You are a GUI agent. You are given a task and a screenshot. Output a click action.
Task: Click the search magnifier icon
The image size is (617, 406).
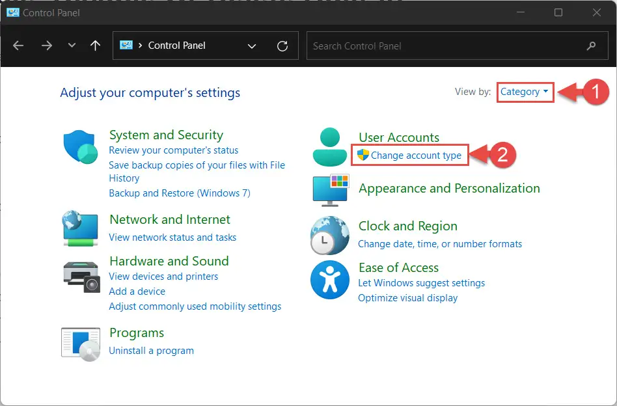point(591,46)
